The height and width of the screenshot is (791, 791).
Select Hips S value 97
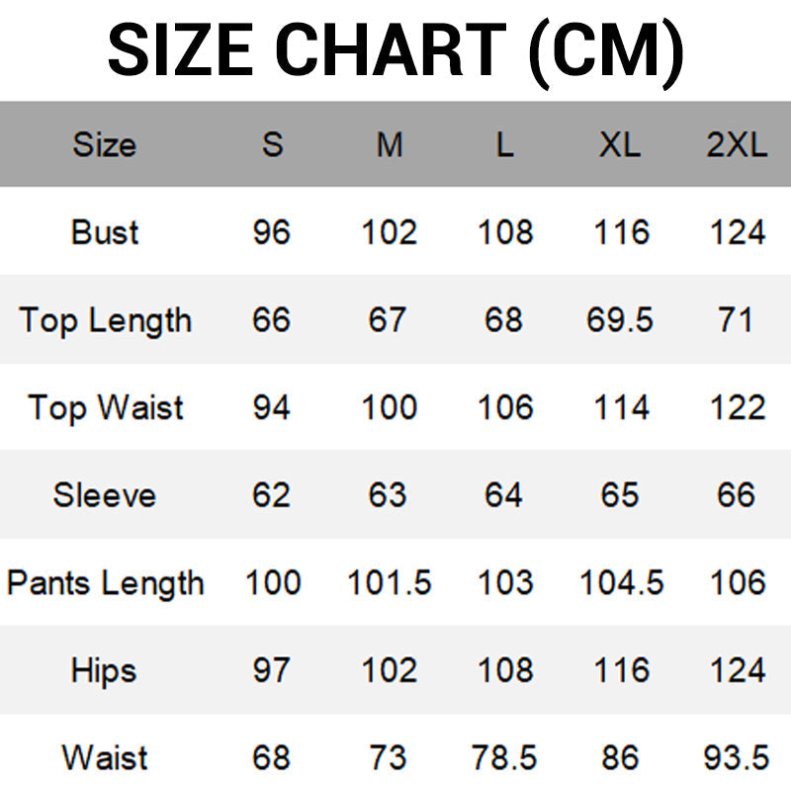pos(271,670)
